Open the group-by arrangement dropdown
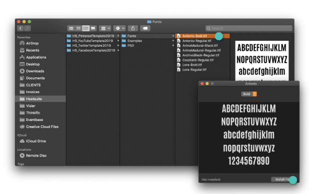This screenshot has height=194, width=309. [x=105, y=28]
